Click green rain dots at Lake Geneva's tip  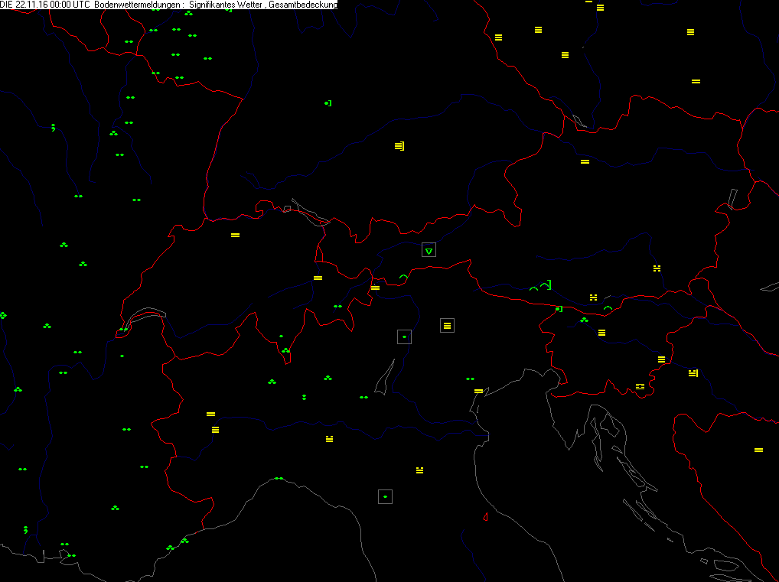tap(123, 329)
